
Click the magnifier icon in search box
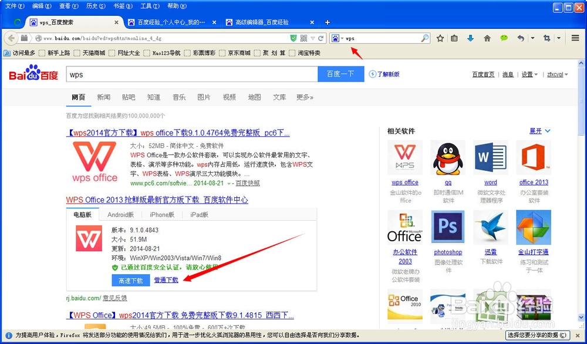coord(425,38)
